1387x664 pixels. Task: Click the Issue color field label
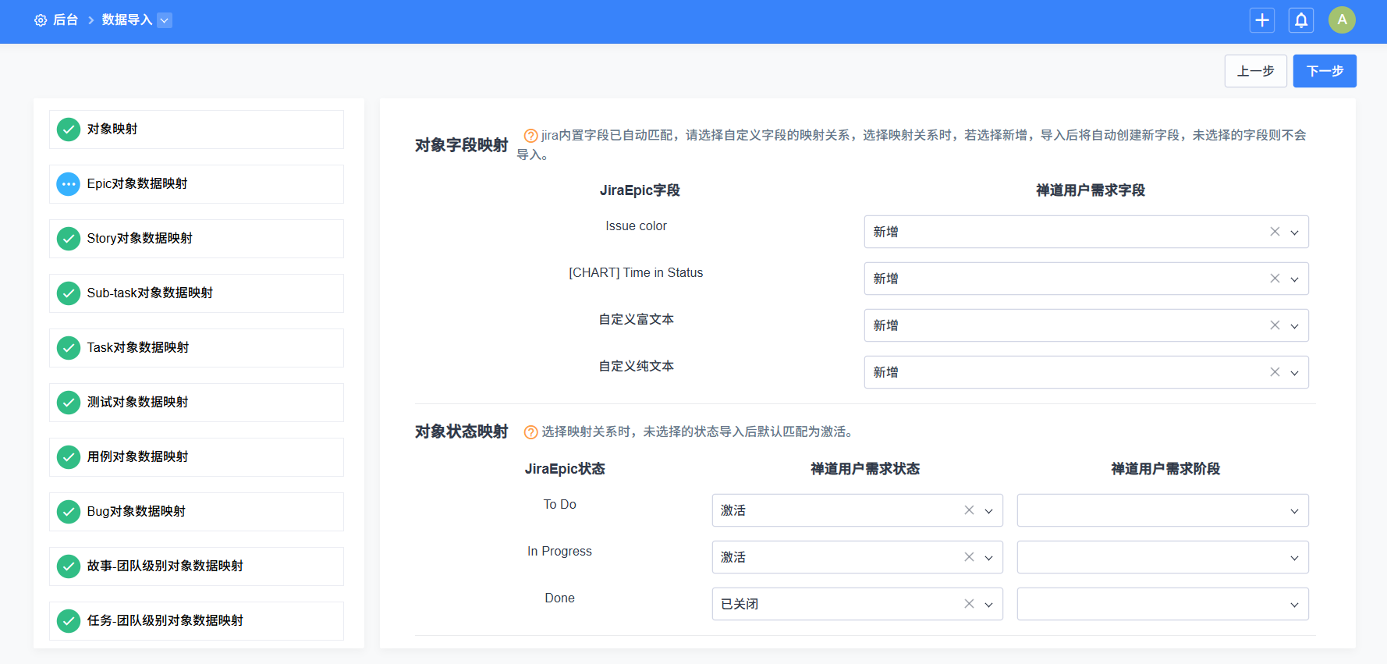coord(636,226)
